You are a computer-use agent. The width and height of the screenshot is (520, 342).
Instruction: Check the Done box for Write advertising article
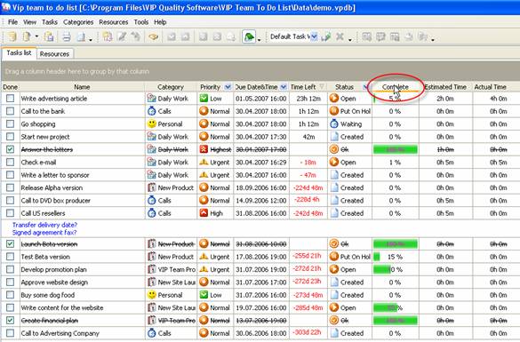coord(11,99)
